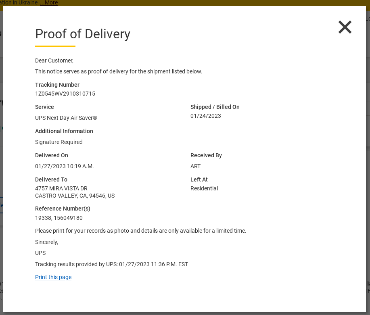This screenshot has height=315, width=370.
Task: Click the Delivered To label
Action: click(51, 179)
